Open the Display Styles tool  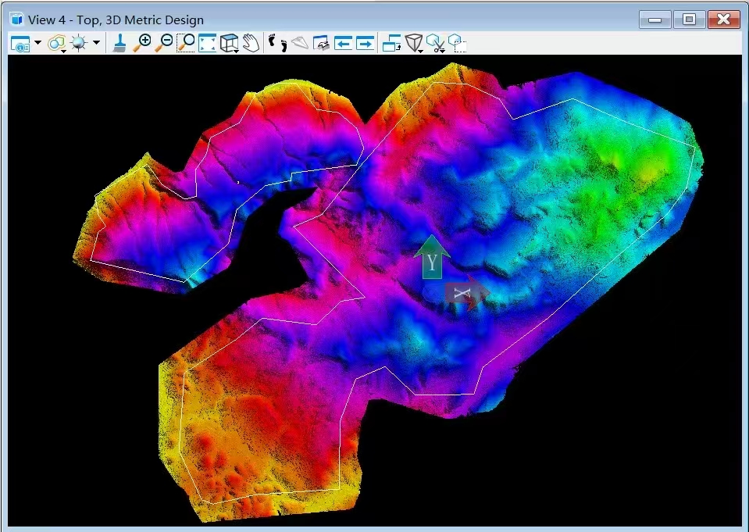tap(56, 44)
